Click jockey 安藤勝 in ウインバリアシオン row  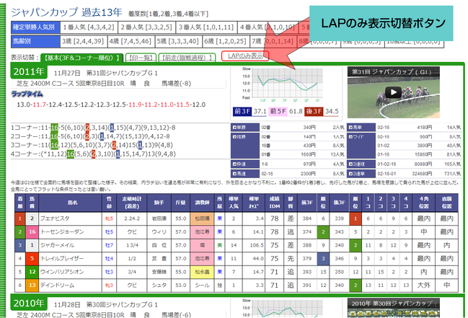pos(159,272)
